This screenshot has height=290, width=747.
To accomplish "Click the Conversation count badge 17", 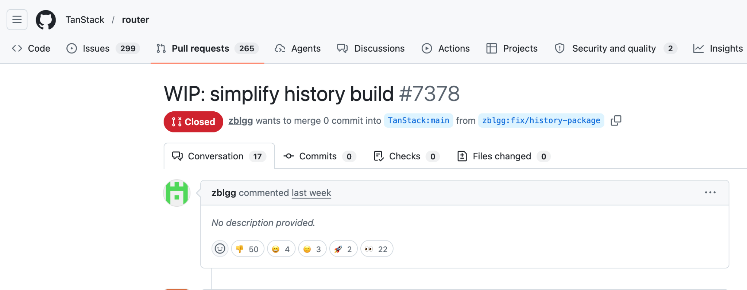I will point(258,156).
